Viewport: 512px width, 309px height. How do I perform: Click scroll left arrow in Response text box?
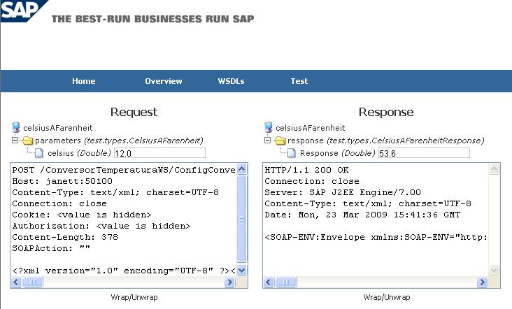point(269,282)
